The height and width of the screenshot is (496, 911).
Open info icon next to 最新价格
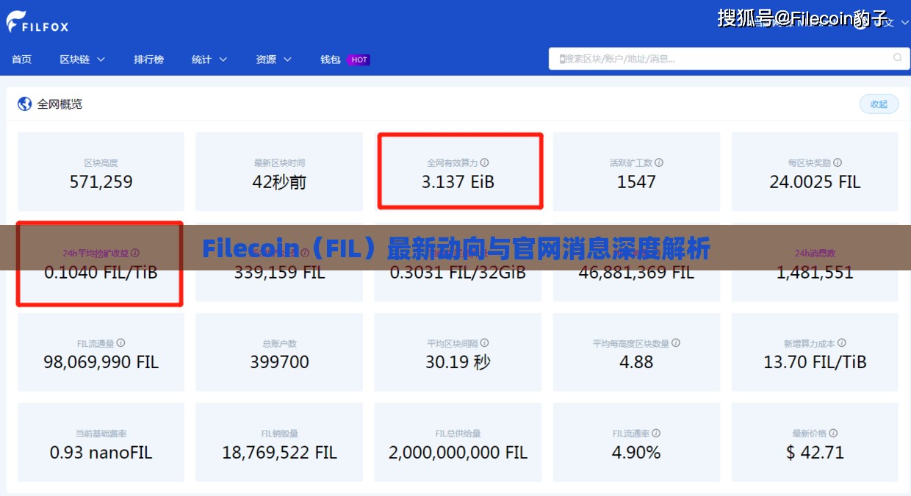point(833,434)
